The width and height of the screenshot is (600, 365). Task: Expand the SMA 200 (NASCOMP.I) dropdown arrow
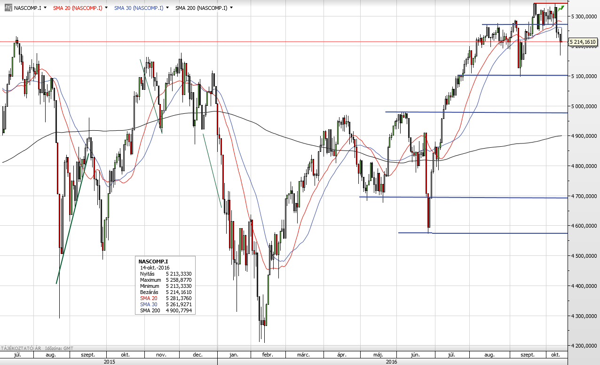(x=232, y=8)
